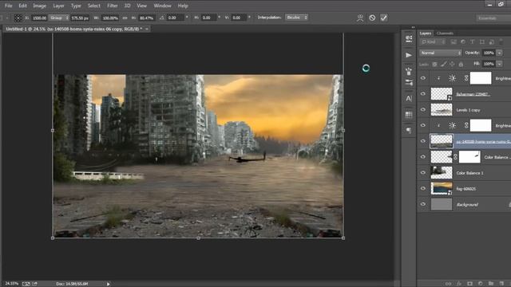Open the Filter menu
This screenshot has height=287, width=511.
[112, 6]
